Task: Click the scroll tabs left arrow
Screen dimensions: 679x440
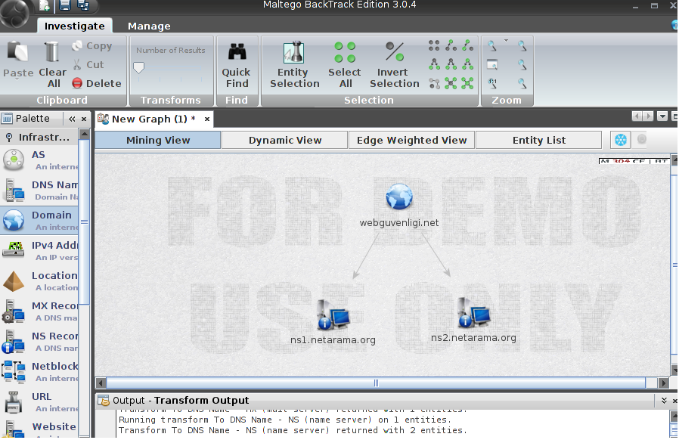Action: [637, 116]
